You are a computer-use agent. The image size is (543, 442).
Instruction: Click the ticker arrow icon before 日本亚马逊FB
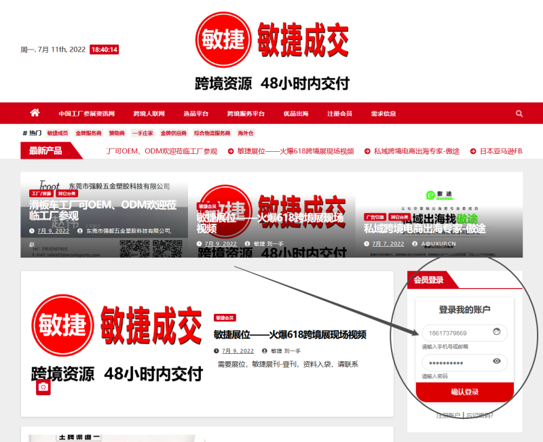click(472, 151)
